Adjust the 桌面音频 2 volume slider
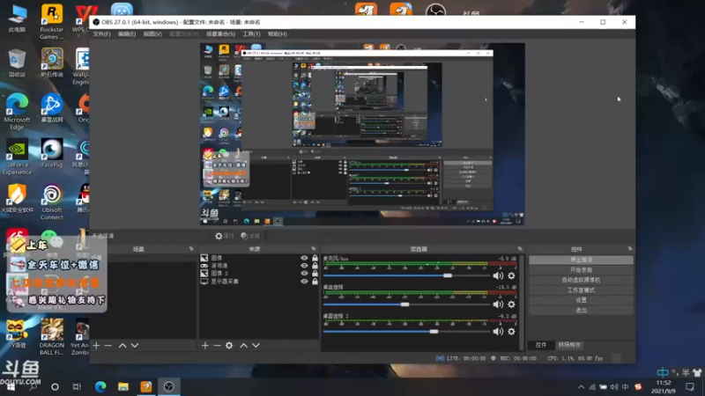The height and width of the screenshot is (396, 705). point(406,332)
